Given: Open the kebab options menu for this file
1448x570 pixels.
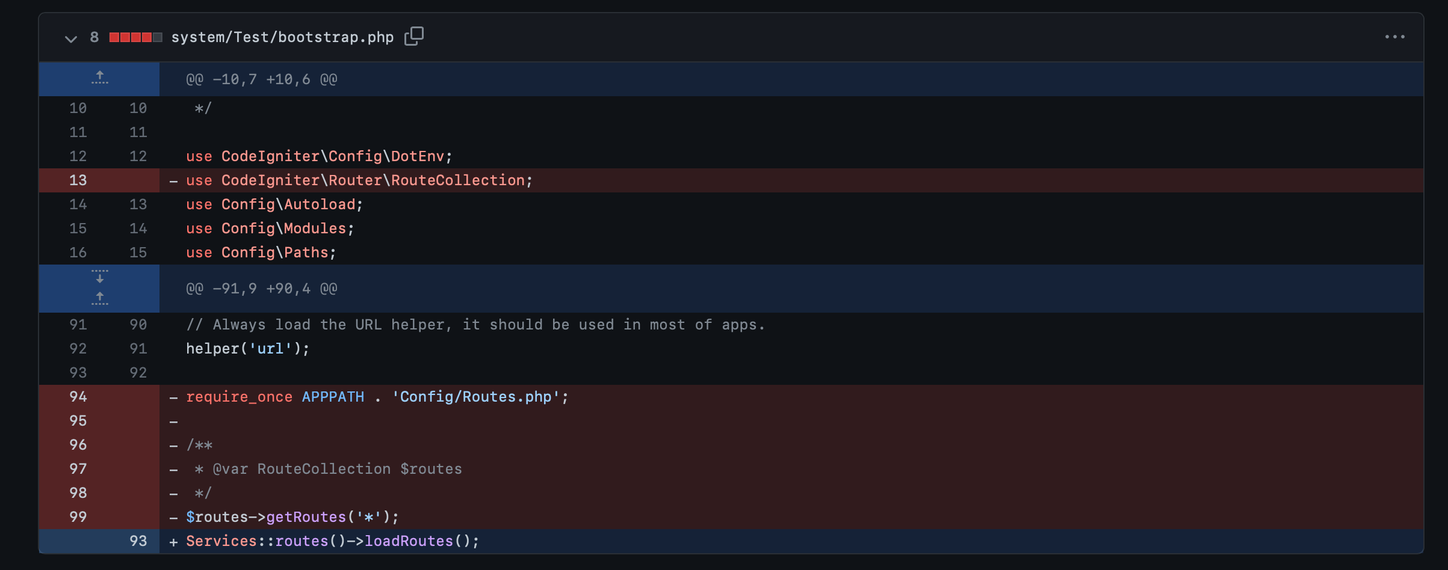Looking at the screenshot, I should click(x=1395, y=37).
